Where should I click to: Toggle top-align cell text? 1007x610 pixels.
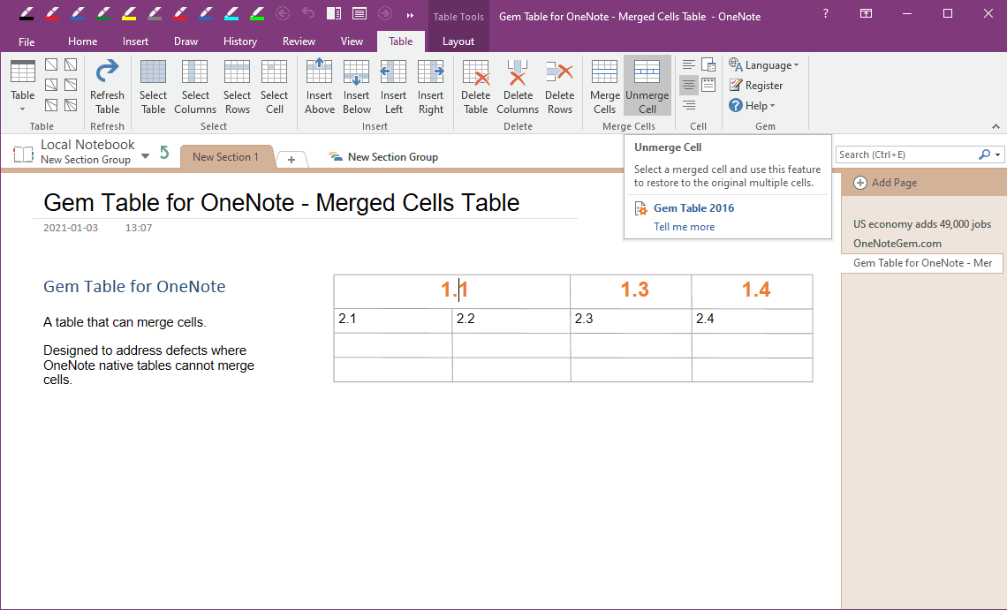[x=688, y=64]
